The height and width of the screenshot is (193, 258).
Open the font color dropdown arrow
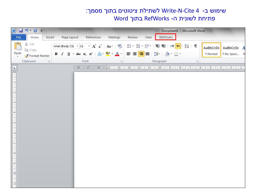click(121, 54)
